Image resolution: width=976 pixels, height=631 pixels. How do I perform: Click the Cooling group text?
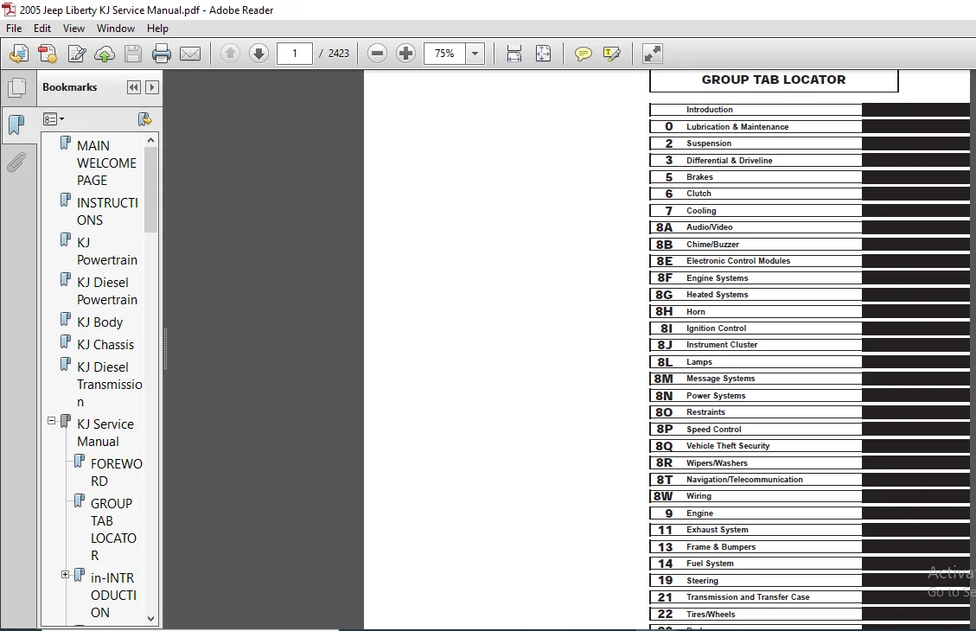click(x=701, y=211)
